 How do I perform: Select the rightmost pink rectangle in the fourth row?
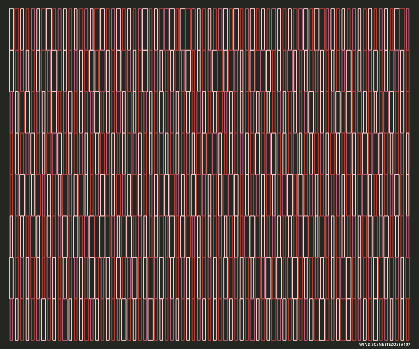pyautogui.click(x=407, y=153)
